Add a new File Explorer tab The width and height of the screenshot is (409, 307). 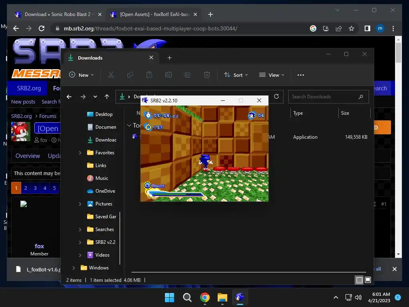169,58
